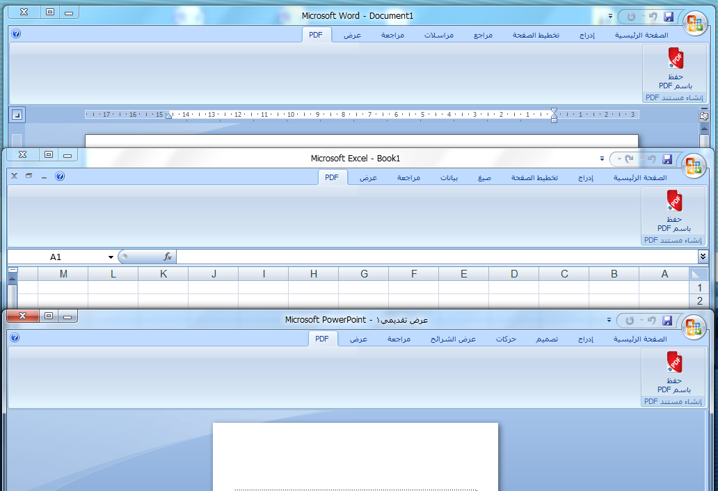Click Word first-line indent marker on ruler
This screenshot has height=491, width=718.
point(554,111)
